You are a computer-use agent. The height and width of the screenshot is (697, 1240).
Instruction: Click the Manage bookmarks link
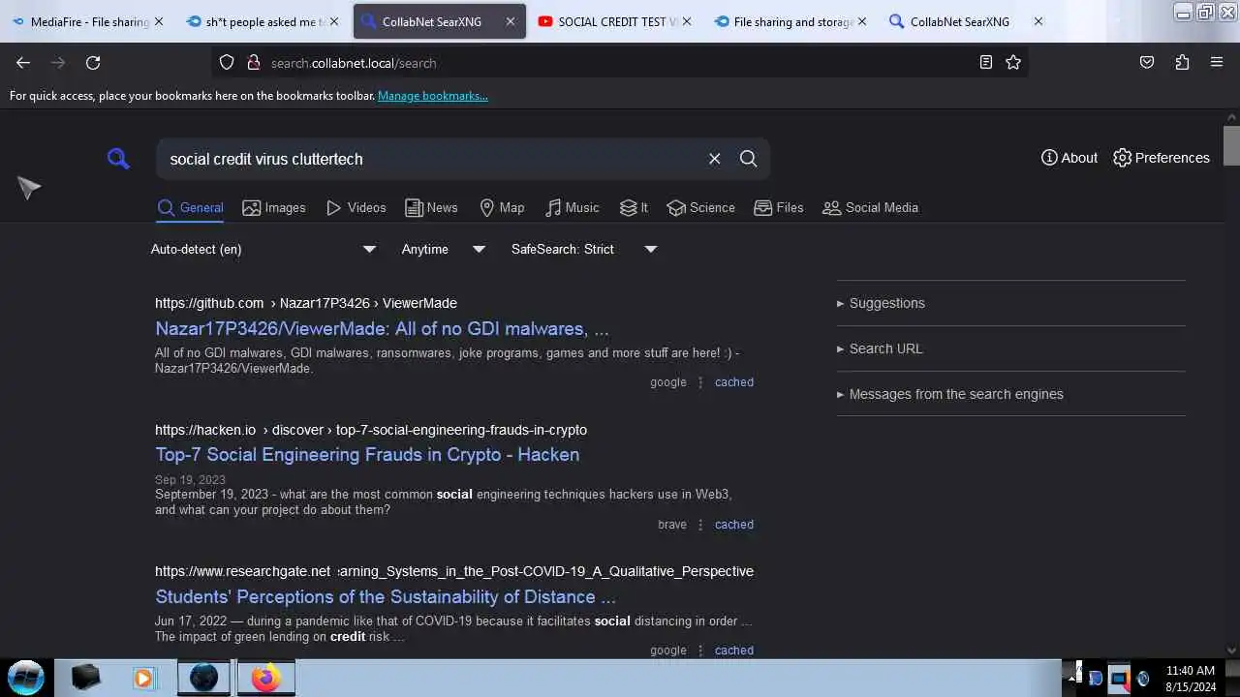[x=433, y=96]
